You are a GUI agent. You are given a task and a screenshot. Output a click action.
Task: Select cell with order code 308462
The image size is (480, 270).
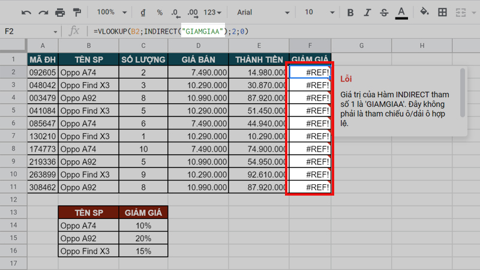click(43, 187)
